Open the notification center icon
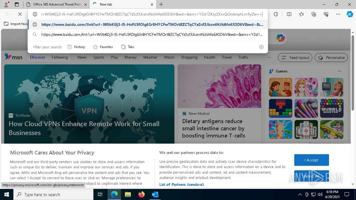Viewport: 356px width, 200px height. coord(347,194)
